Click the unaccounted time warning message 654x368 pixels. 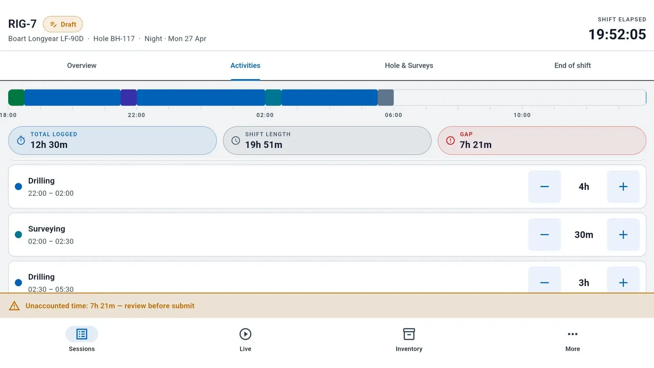110,306
